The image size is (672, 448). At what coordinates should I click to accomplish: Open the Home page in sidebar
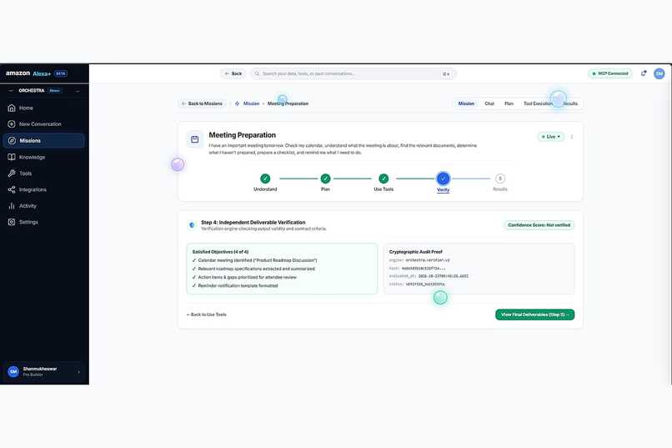26,108
